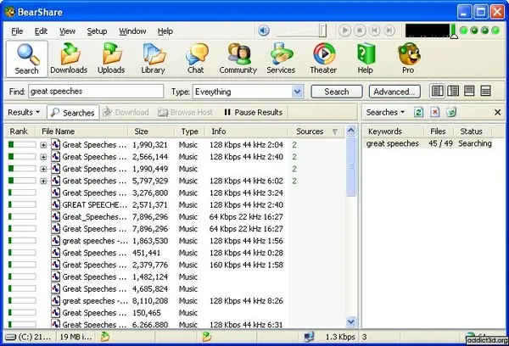Image resolution: width=509 pixels, height=346 pixels.
Task: Sort results by Size column
Action: point(151,131)
